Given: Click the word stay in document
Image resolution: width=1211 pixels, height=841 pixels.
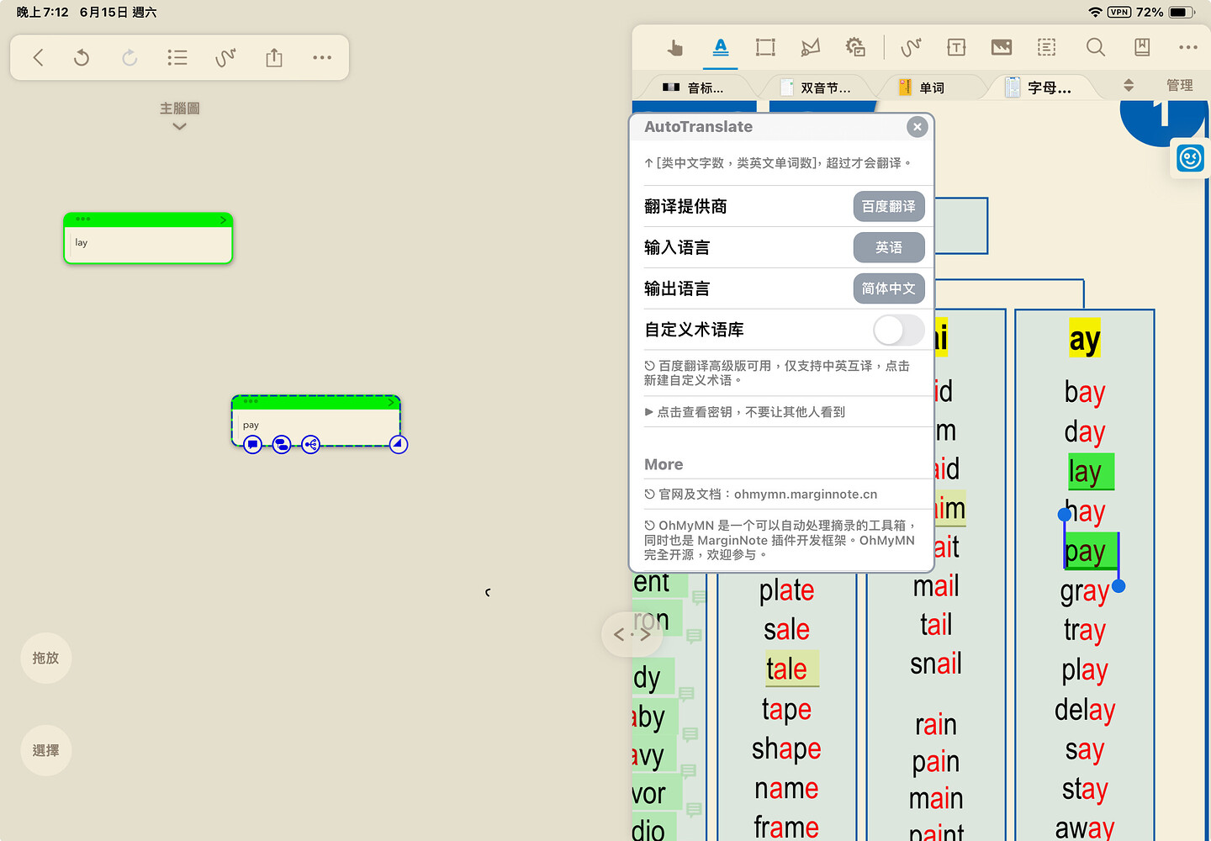Looking at the screenshot, I should click(1085, 789).
